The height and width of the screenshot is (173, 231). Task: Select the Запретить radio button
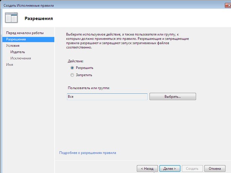click(x=72, y=75)
